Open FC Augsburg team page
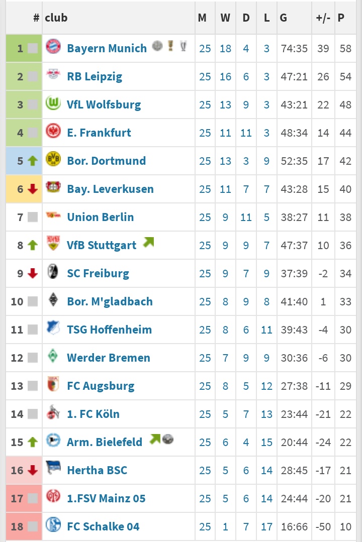 101,386
